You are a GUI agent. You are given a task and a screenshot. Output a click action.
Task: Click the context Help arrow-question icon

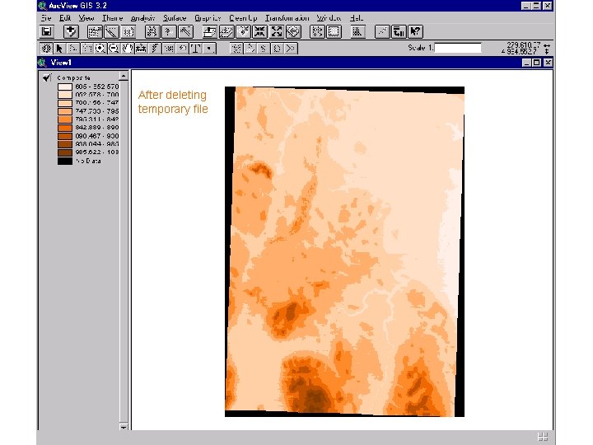pos(415,31)
